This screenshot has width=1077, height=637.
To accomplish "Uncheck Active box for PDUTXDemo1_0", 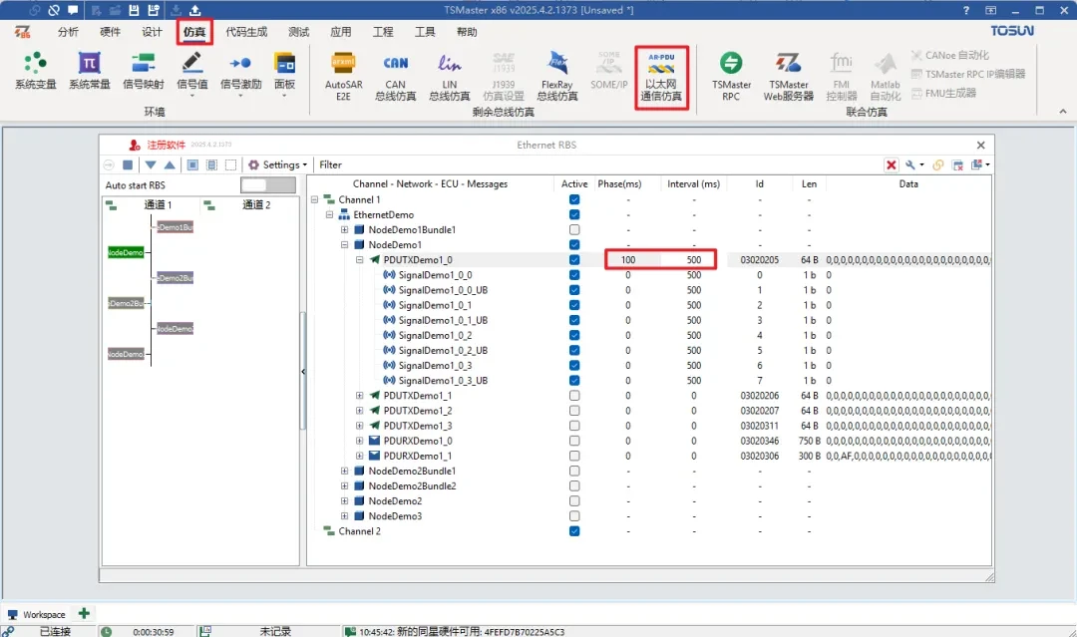I will (x=573, y=260).
